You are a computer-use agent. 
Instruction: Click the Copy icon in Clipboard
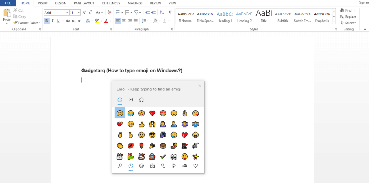(15, 17)
